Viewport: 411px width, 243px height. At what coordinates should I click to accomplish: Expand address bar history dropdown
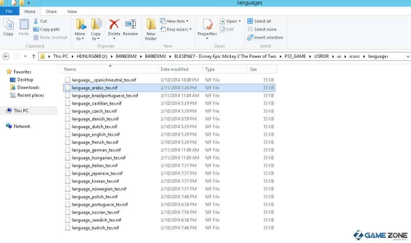408,56
